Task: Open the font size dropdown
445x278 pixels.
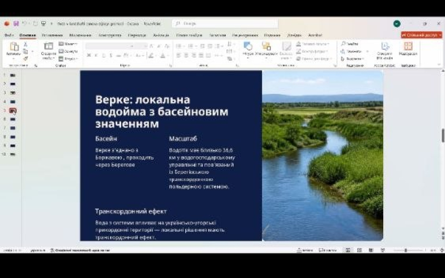Action: click(141, 46)
